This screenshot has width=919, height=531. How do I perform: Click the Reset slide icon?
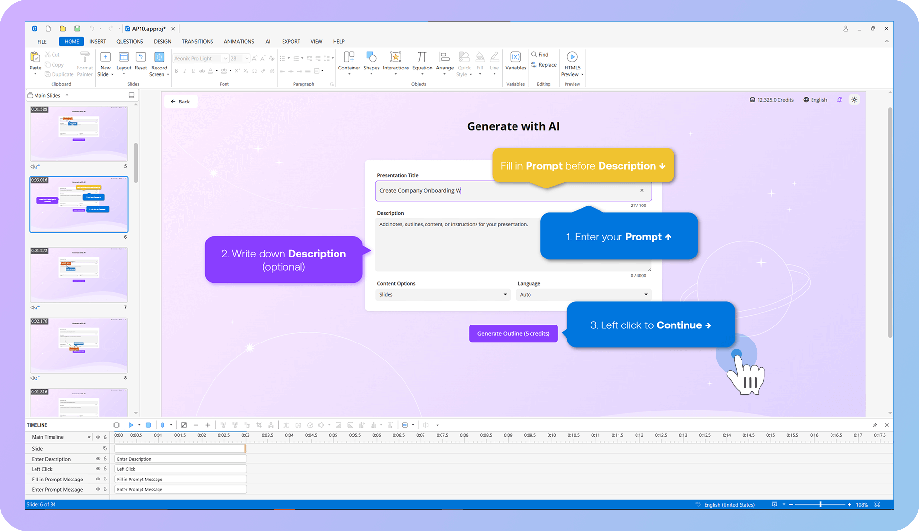tap(141, 58)
